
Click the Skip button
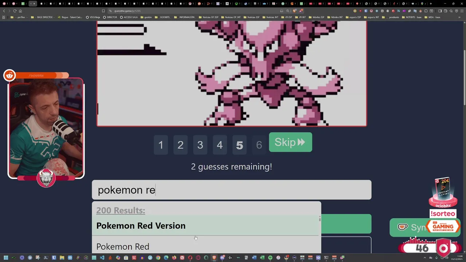290,142
